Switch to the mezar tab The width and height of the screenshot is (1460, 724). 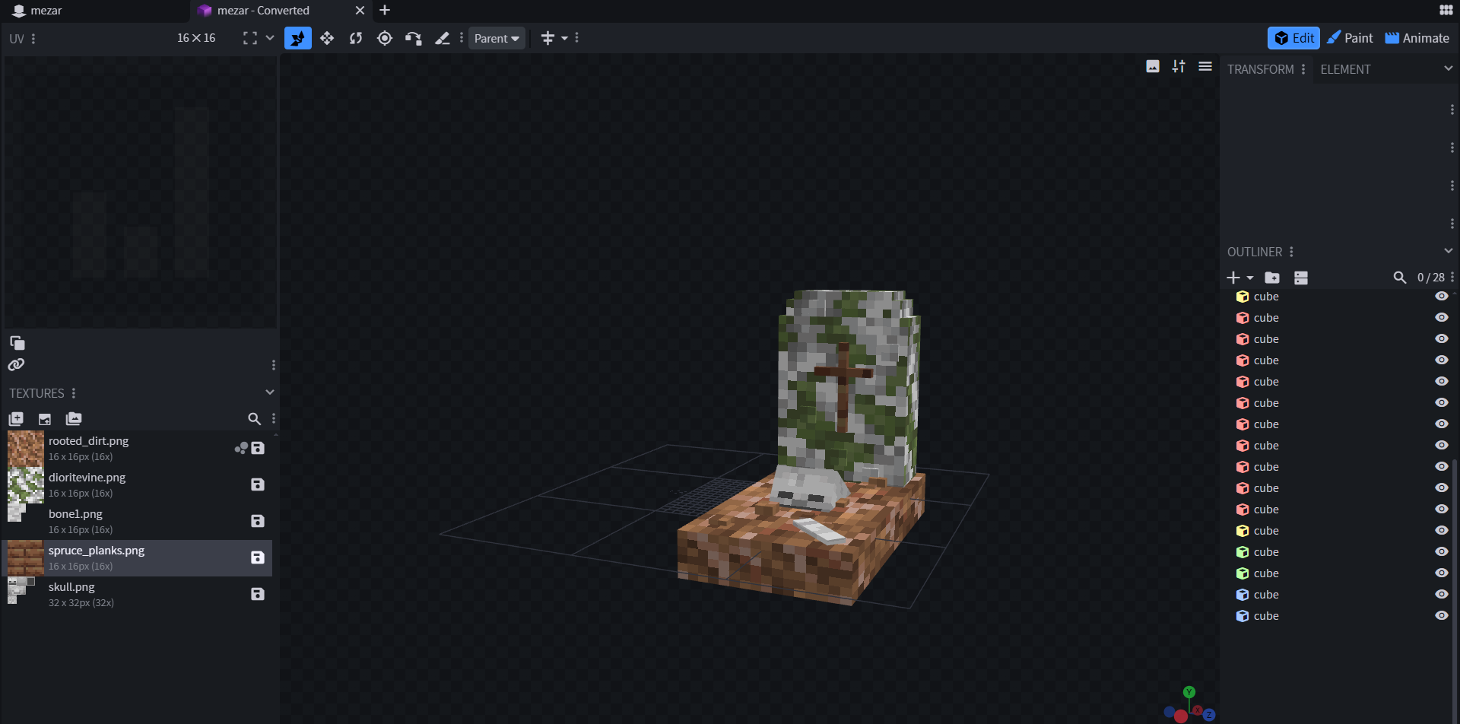(x=95, y=11)
